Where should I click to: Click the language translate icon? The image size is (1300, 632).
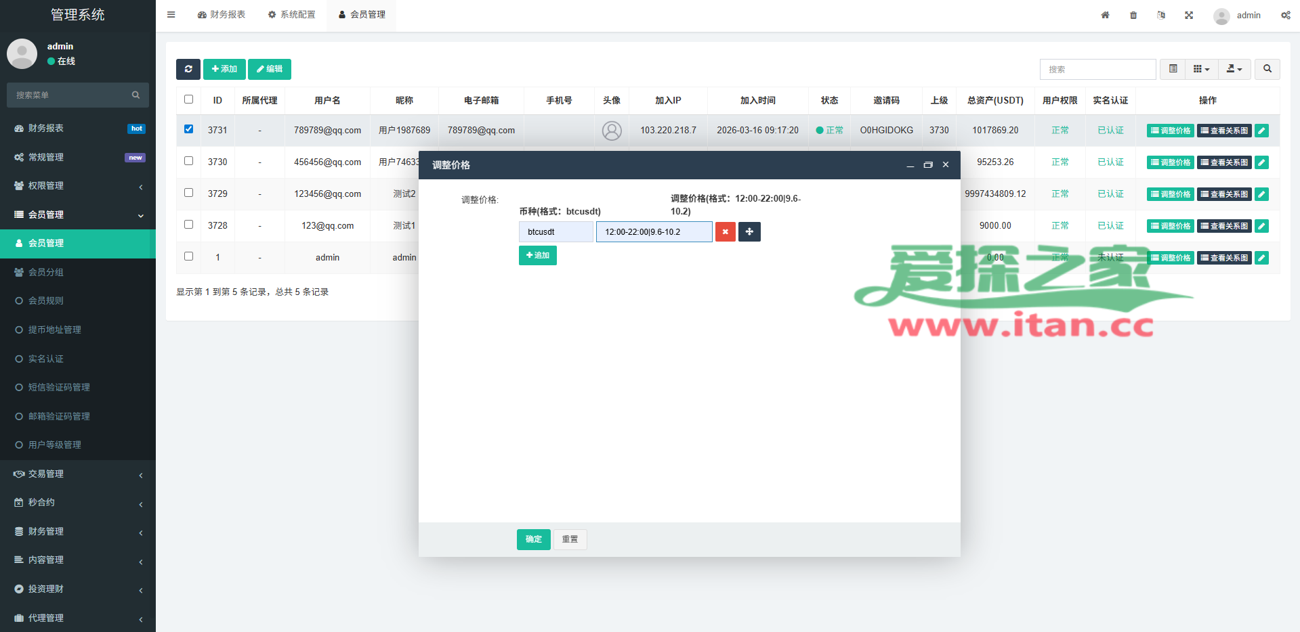(1161, 15)
